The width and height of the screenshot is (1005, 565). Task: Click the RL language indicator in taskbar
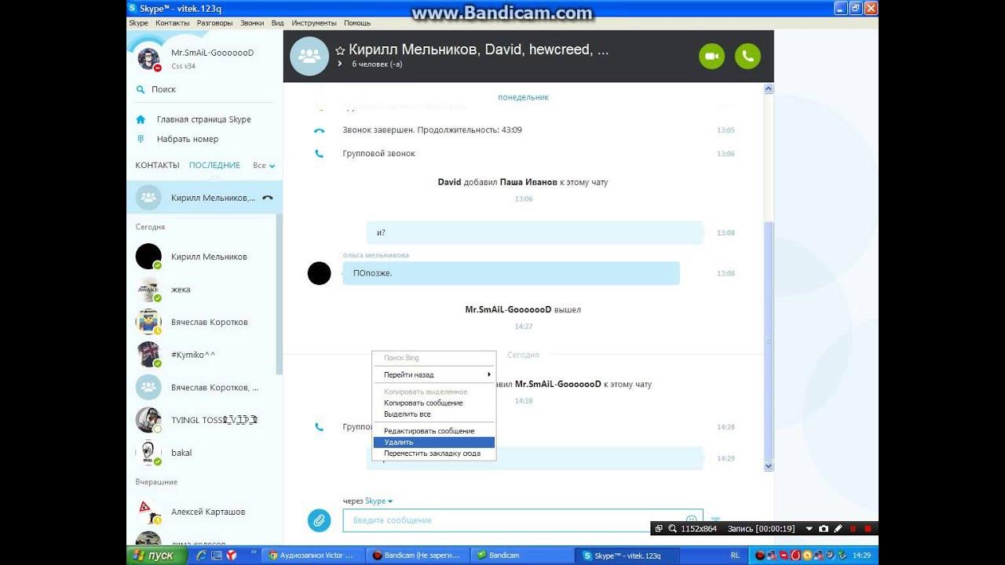pyautogui.click(x=735, y=556)
